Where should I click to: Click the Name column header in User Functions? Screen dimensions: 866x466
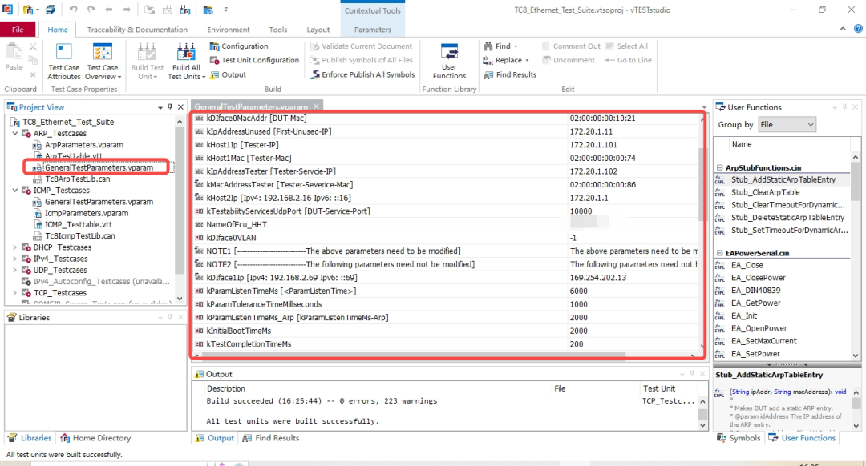point(742,144)
